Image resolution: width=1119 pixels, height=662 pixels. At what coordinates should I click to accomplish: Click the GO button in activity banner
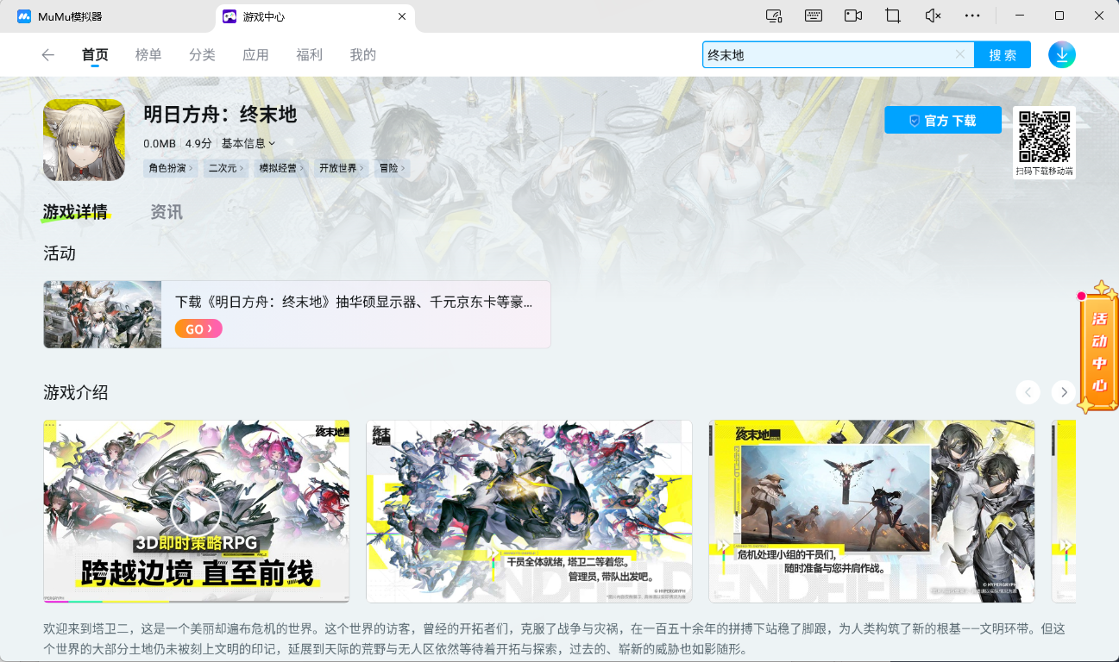[x=198, y=329]
